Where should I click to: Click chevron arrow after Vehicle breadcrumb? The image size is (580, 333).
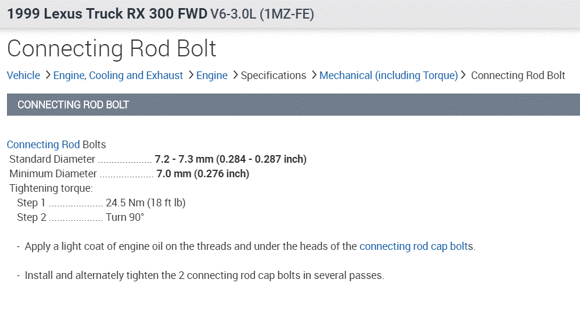point(48,76)
